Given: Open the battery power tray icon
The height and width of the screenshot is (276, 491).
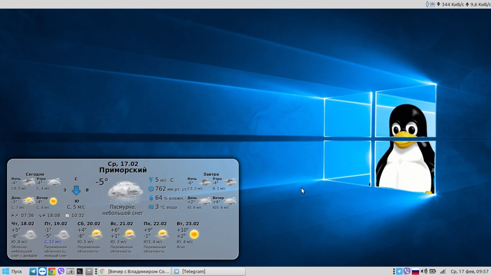Looking at the screenshot, I should pos(433,271).
